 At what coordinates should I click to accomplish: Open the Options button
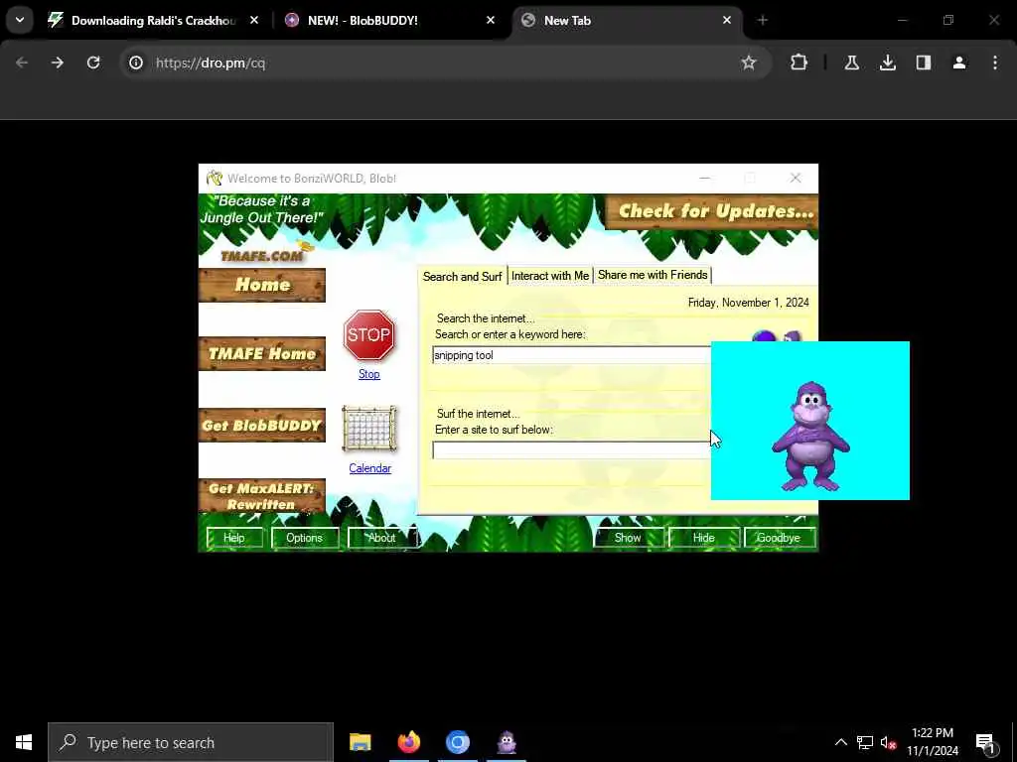point(304,538)
